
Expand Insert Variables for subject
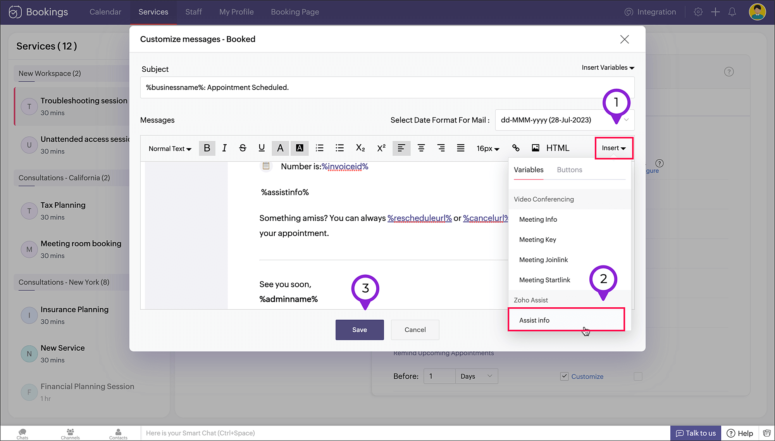(608, 67)
